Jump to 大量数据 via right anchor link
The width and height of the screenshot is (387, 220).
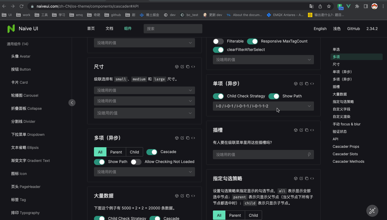tap(339, 94)
